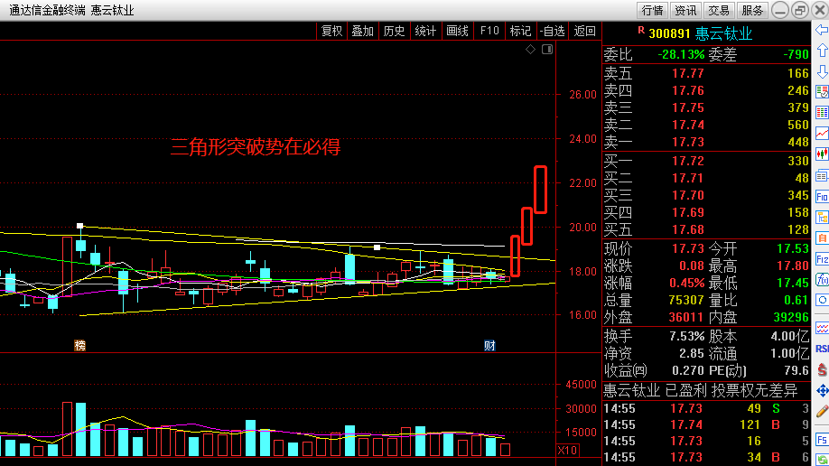Click the 26.00 price axis label
The height and width of the screenshot is (466, 829).
(582, 95)
